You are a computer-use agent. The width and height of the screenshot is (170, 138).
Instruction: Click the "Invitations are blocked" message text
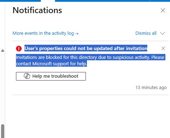coord(91,60)
